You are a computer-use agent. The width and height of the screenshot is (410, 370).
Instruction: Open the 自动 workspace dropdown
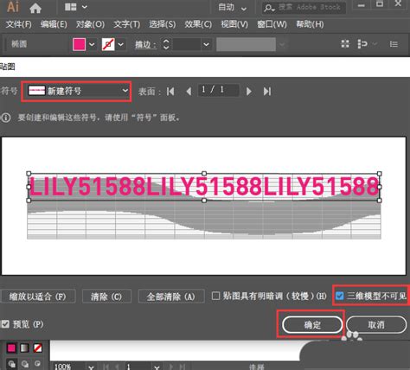click(232, 7)
